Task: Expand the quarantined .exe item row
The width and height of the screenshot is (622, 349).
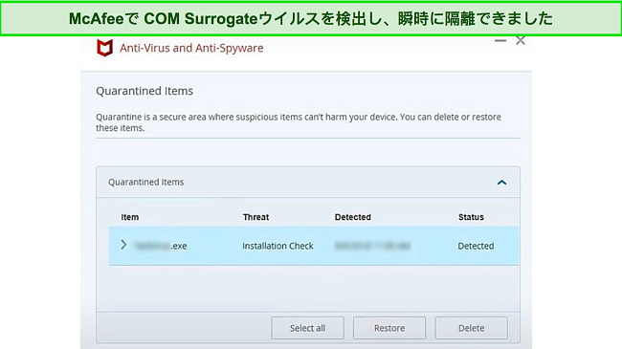Action: pyautogui.click(x=123, y=245)
